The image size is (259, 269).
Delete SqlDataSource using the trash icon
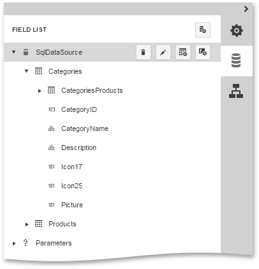pos(144,52)
